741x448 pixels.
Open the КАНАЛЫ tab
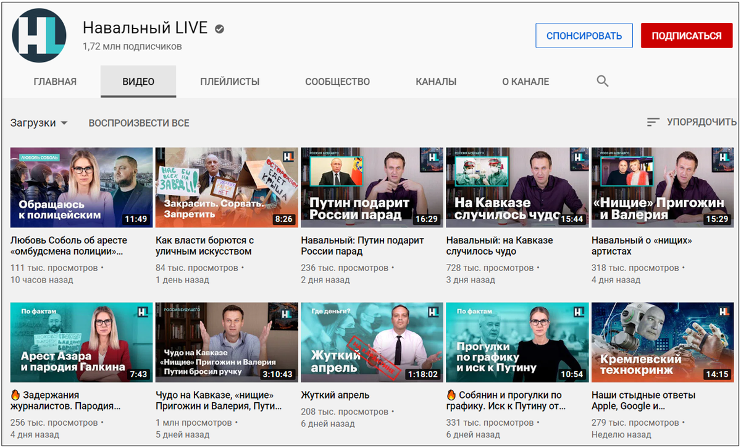[x=436, y=82]
